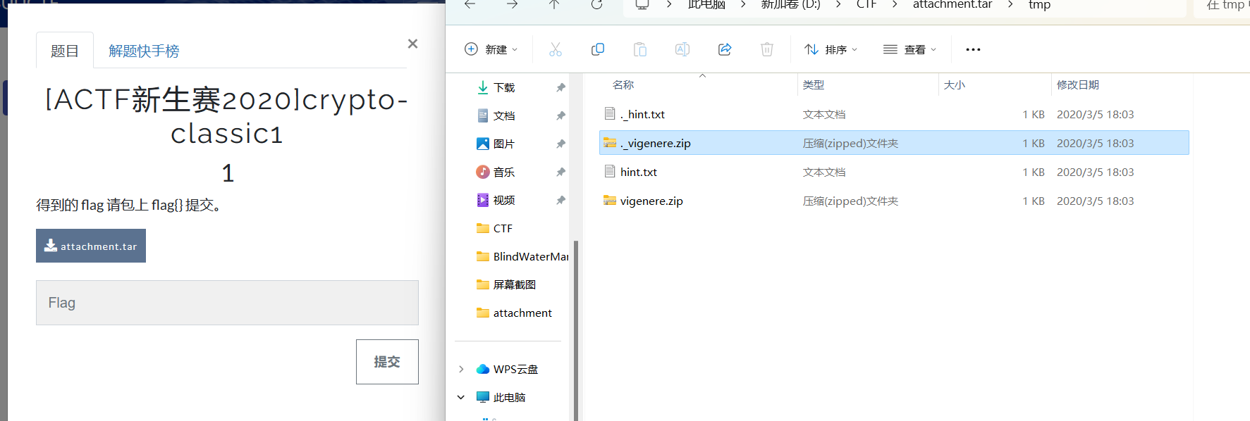Open 音乐 in quick access
The image size is (1250, 421).
[x=504, y=172]
